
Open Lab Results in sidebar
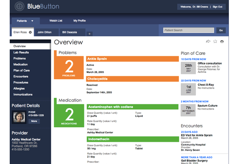(x=21, y=52)
